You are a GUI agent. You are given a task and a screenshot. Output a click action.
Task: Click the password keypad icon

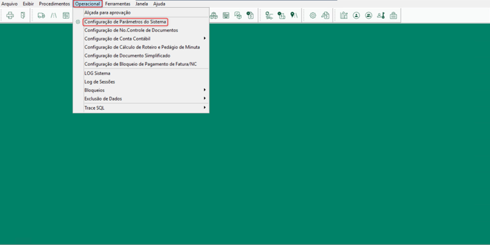(393, 15)
